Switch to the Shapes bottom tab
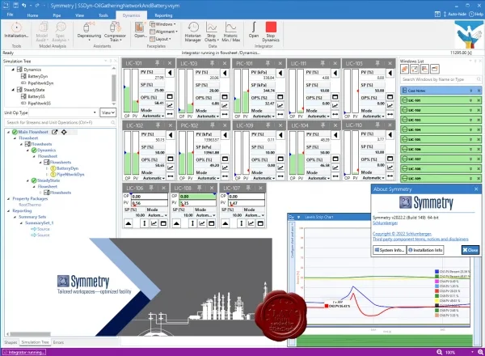This screenshot has height=356, width=485. [x=11, y=342]
